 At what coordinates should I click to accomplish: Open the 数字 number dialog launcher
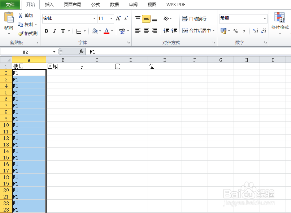point(265,42)
